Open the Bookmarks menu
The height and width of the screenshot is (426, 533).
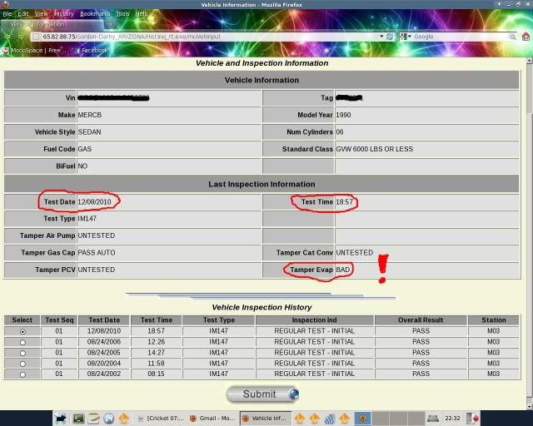coord(95,14)
